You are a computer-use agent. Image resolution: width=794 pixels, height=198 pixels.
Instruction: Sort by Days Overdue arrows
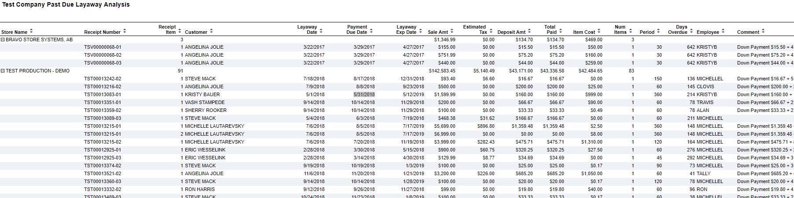pos(691,32)
